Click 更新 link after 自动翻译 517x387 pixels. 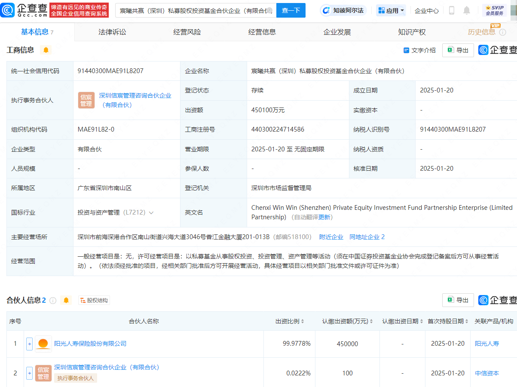pyautogui.click(x=324, y=218)
